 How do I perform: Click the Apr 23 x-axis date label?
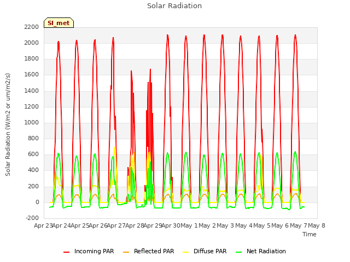point(43,225)
